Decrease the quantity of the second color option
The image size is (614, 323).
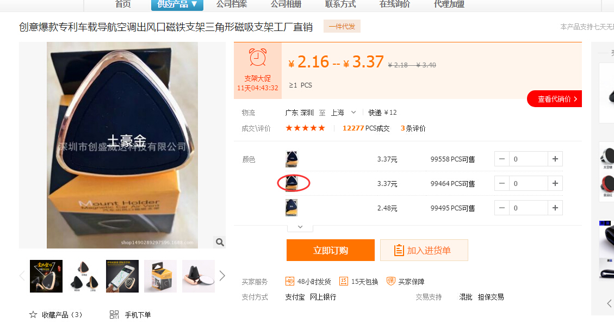(x=502, y=183)
